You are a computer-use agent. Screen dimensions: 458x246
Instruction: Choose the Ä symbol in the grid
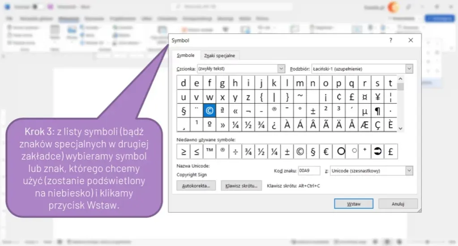coord(338,125)
